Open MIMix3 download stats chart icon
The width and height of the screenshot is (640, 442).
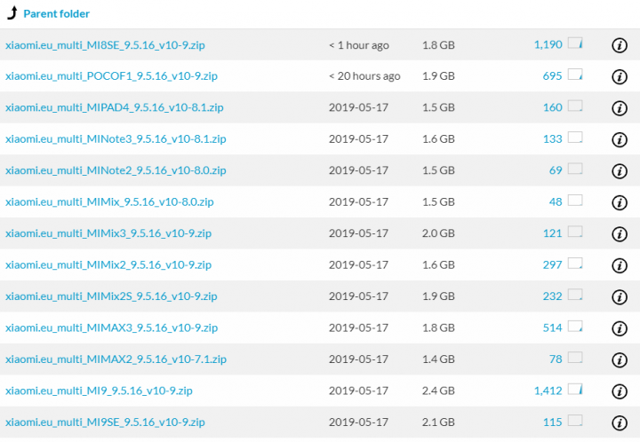tap(575, 232)
